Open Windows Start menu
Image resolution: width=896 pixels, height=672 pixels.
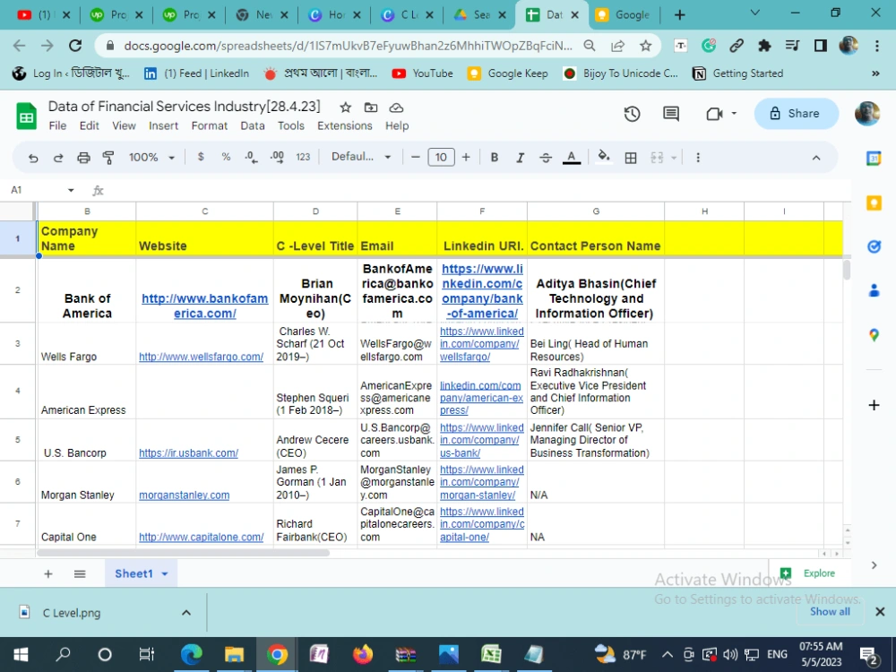pyautogui.click(x=21, y=654)
